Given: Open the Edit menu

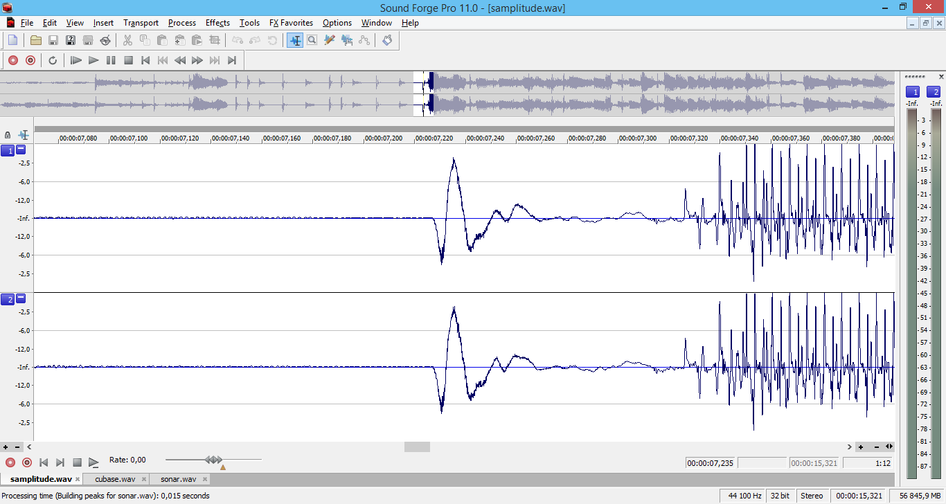Looking at the screenshot, I should click(50, 23).
